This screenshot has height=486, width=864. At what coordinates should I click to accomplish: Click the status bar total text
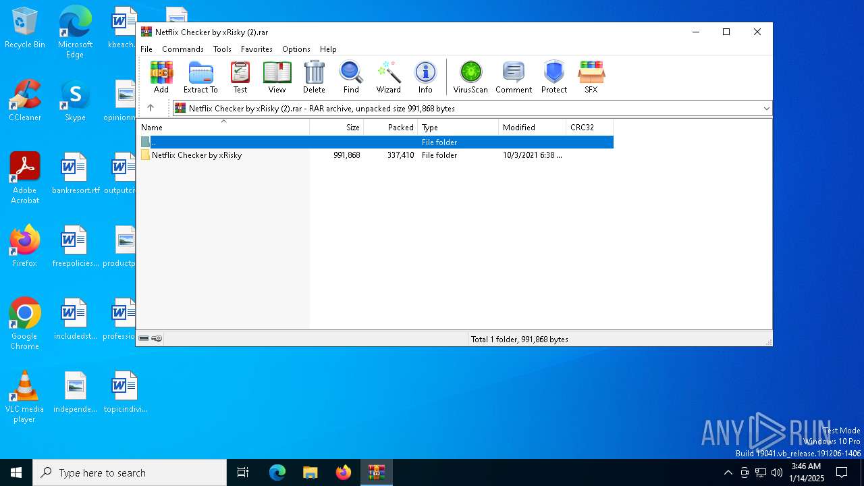[520, 340]
